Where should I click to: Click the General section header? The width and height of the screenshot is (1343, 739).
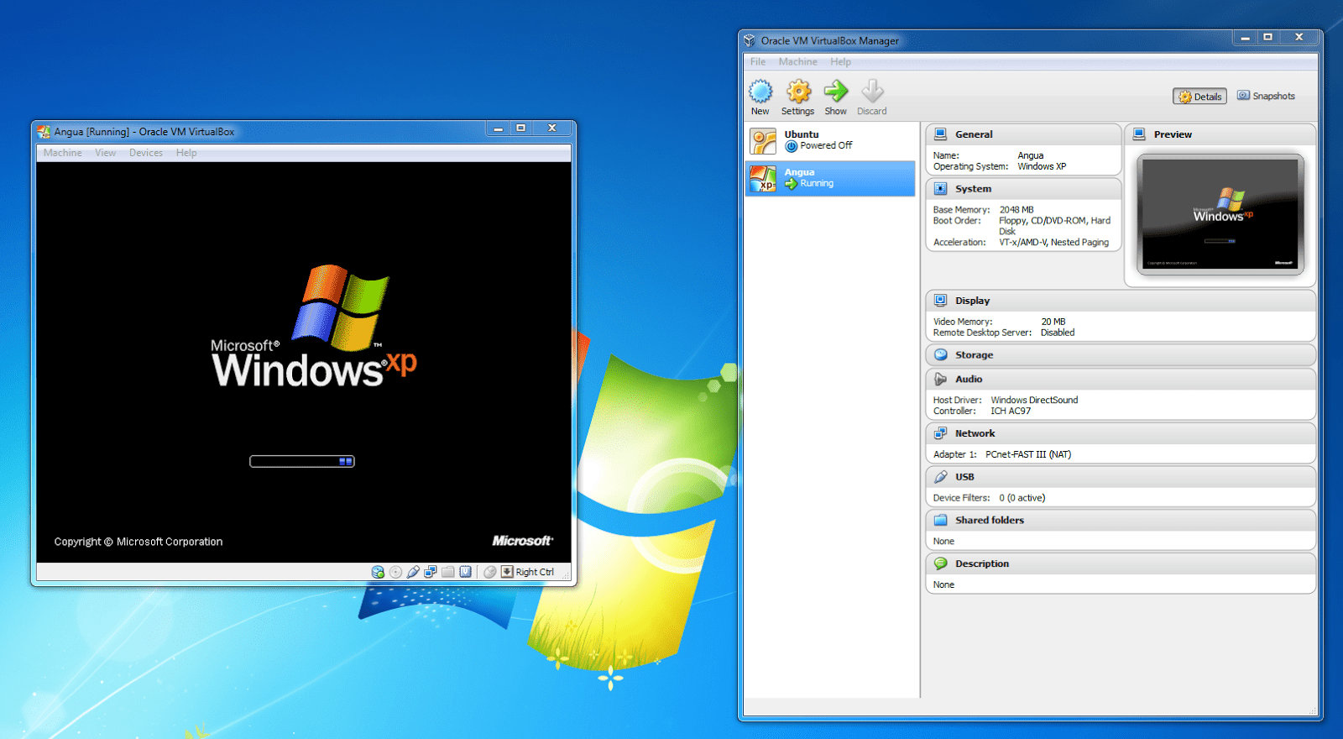1023,134
